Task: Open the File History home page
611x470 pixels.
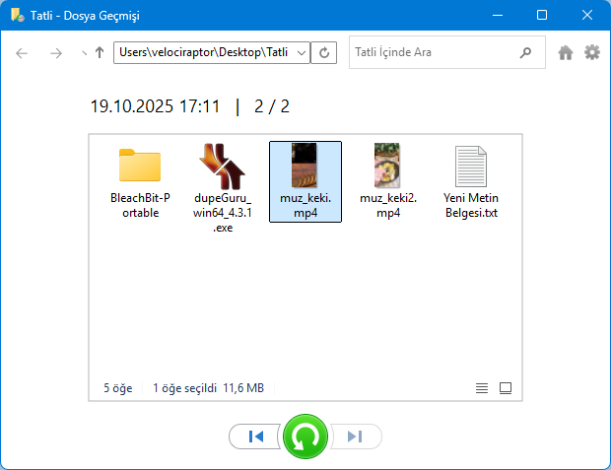Action: (x=566, y=53)
